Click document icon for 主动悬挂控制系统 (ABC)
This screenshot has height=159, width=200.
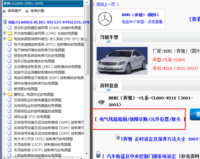(10, 66)
